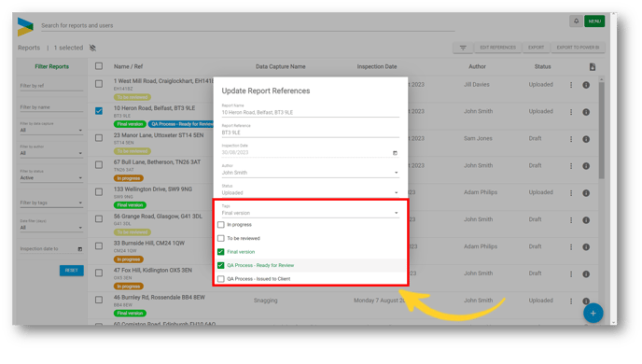Click the Filter by name input
The height and width of the screenshot is (364, 642).
click(51, 107)
